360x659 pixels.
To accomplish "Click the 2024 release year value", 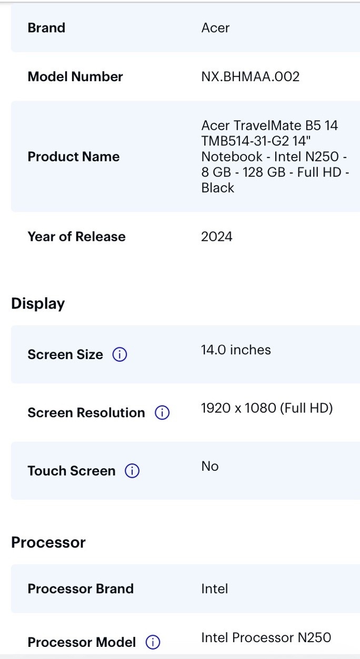I will click(217, 237).
